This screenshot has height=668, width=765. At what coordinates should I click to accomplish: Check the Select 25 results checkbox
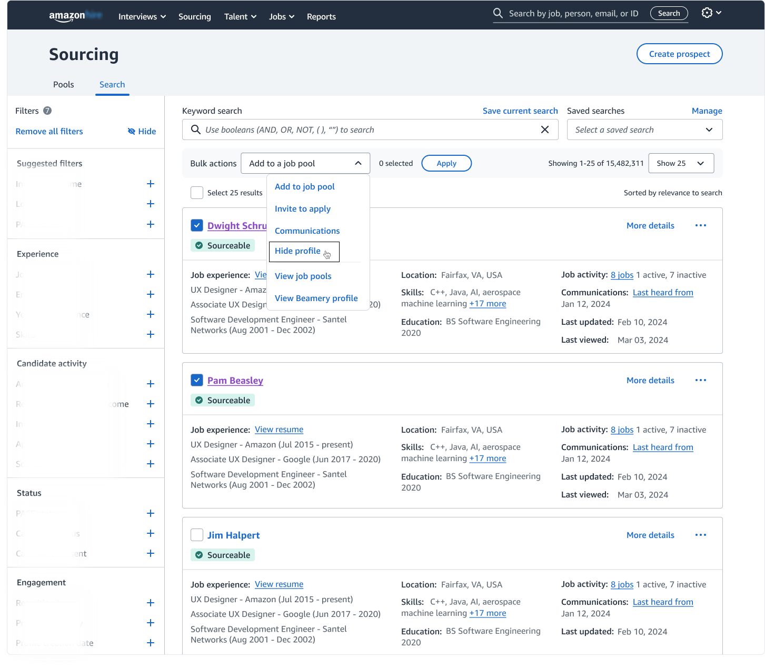click(197, 193)
